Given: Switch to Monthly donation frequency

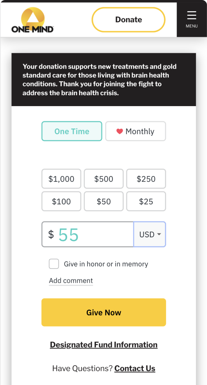Looking at the screenshot, I should tap(136, 131).
